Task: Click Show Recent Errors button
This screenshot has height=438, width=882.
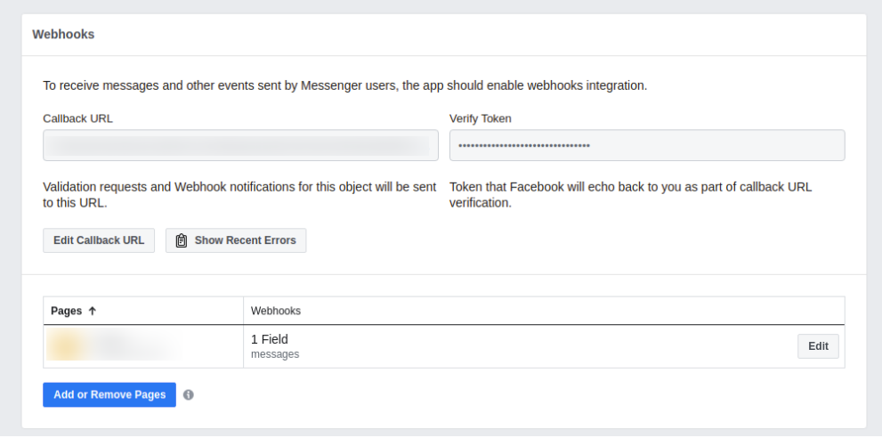Action: point(236,241)
